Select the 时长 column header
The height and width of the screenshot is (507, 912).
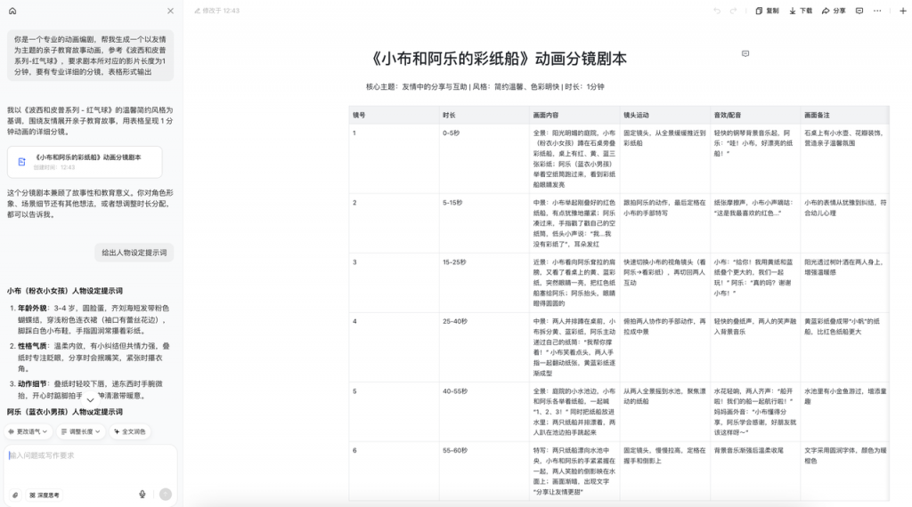[484, 115]
